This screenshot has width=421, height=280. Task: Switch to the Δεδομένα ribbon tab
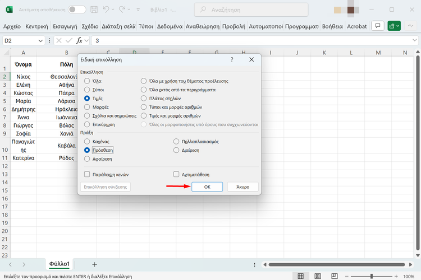coord(170,26)
